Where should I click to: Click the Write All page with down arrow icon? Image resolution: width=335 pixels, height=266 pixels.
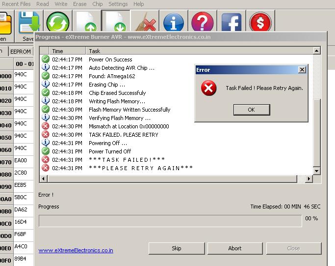pyautogui.click(x=116, y=22)
